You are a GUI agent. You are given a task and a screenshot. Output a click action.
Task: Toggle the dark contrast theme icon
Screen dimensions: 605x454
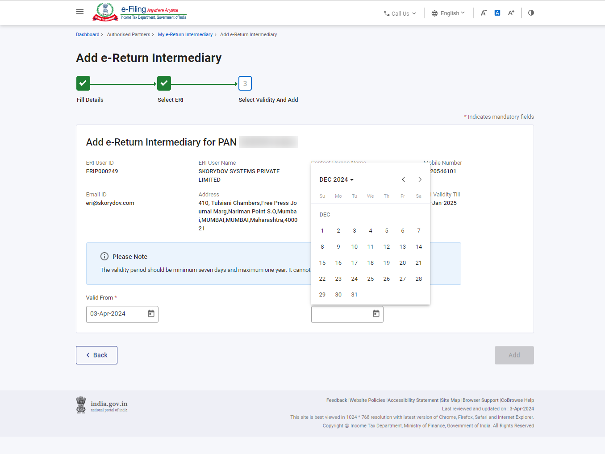[530, 12]
